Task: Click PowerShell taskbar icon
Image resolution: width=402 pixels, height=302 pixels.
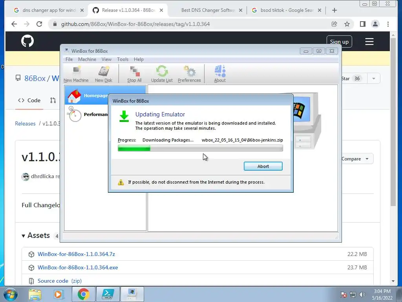Action: [x=108, y=294]
